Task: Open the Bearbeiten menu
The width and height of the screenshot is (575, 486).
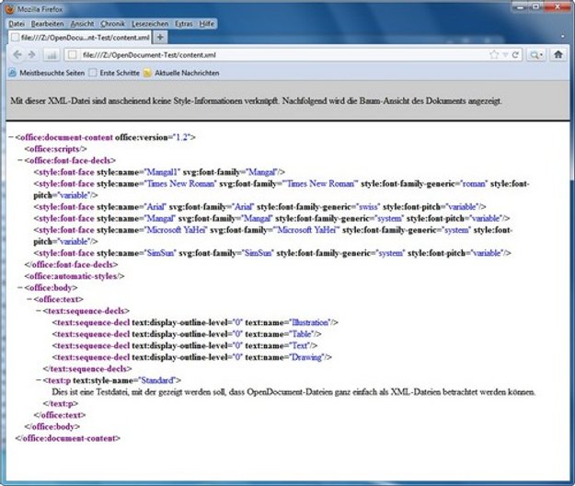Action: pyautogui.click(x=47, y=24)
